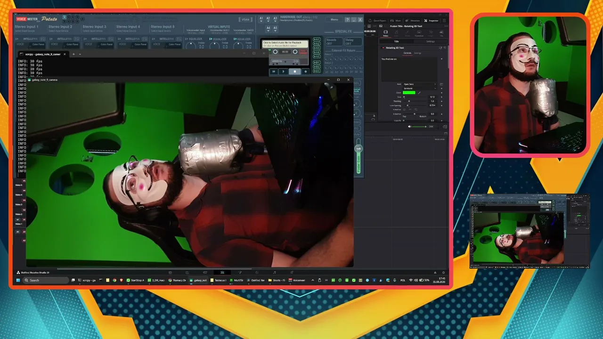
Task: Enable cassette output A1 routing button
Action: 317,40
